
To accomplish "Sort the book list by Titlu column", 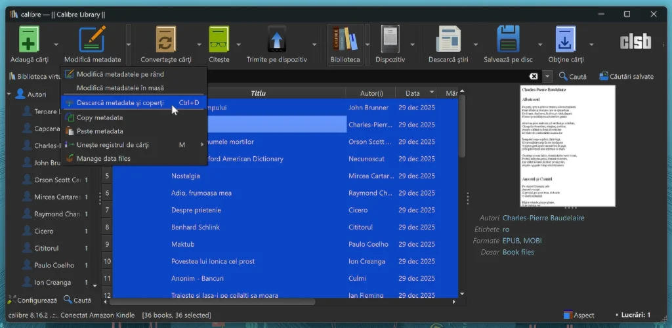I will pos(258,94).
